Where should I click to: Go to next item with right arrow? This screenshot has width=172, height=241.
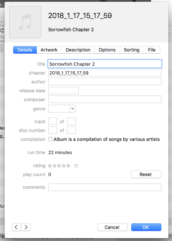tap(26, 227)
